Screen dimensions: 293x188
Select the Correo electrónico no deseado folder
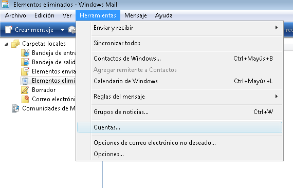[x=53, y=99]
